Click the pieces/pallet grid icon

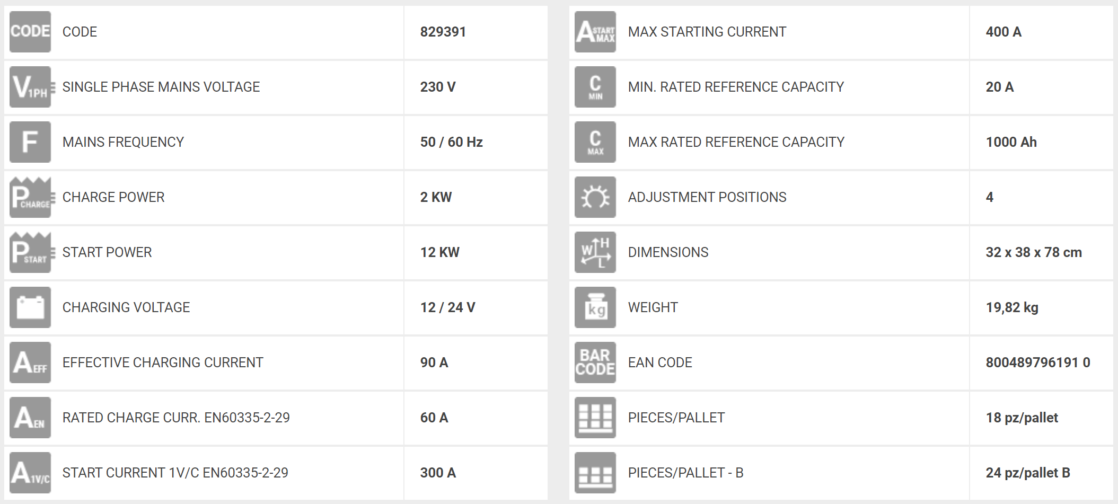click(595, 418)
